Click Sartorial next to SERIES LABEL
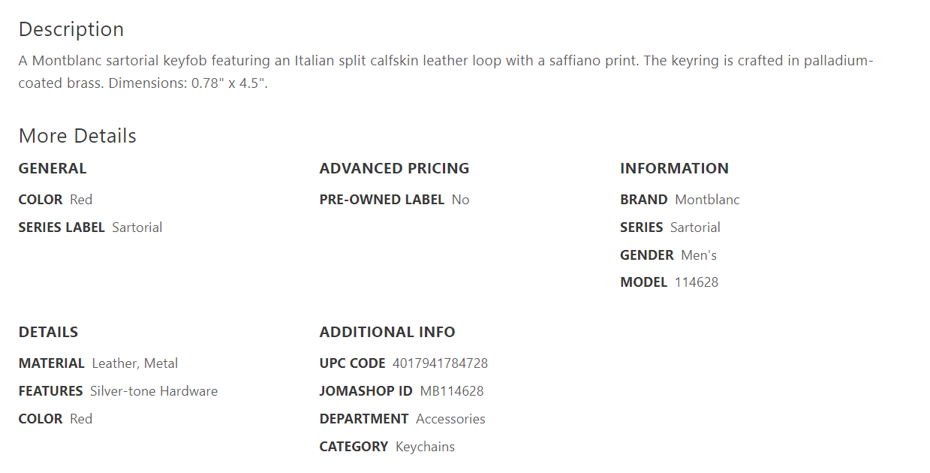This screenshot has height=473, width=930. click(x=137, y=227)
